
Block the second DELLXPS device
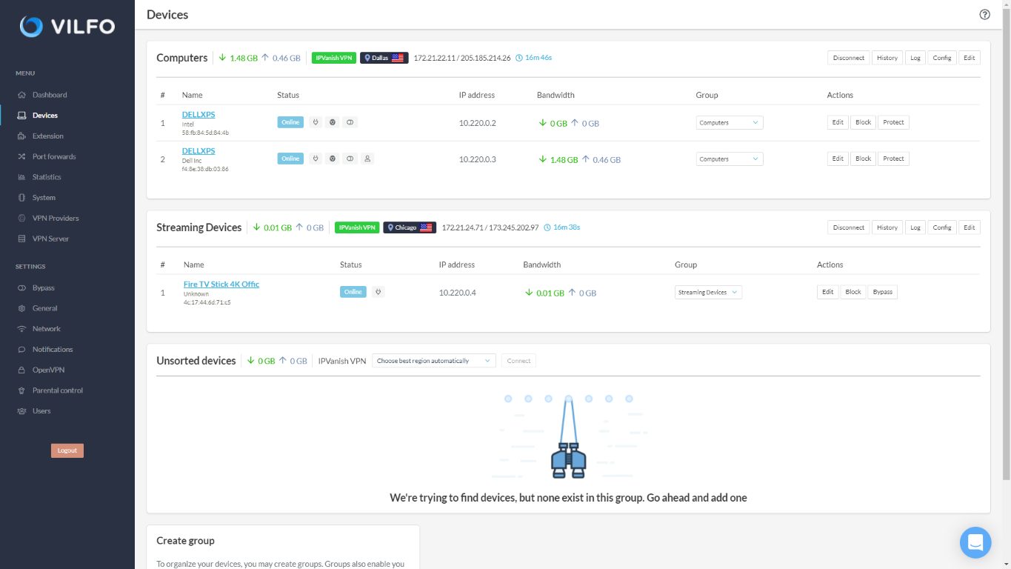(x=863, y=159)
